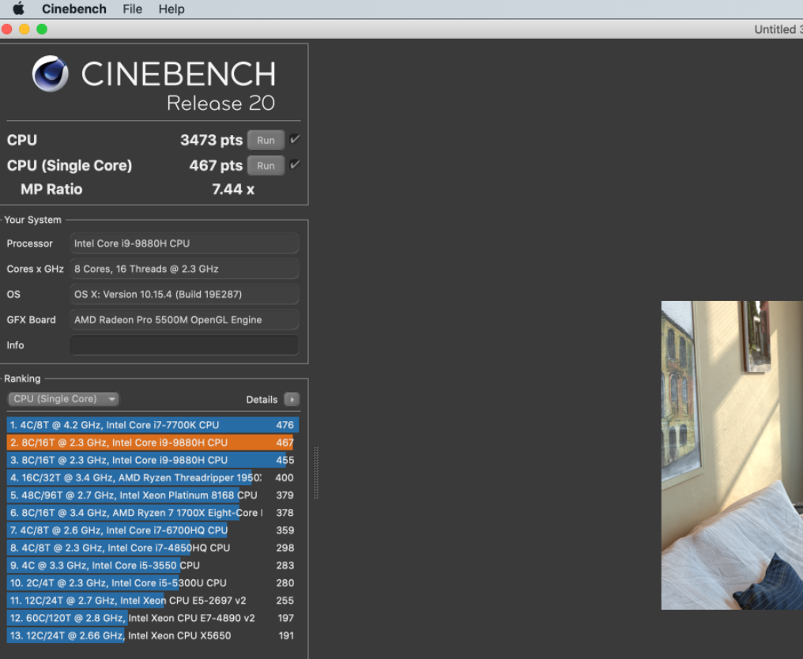
Task: Open the Apple menu
Action: 18,9
